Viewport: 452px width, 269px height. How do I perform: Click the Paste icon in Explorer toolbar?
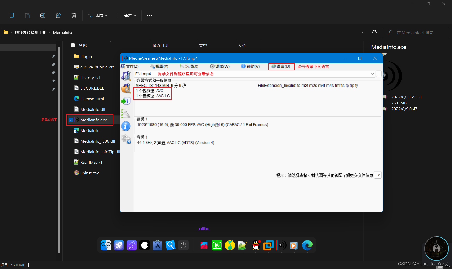27,16
